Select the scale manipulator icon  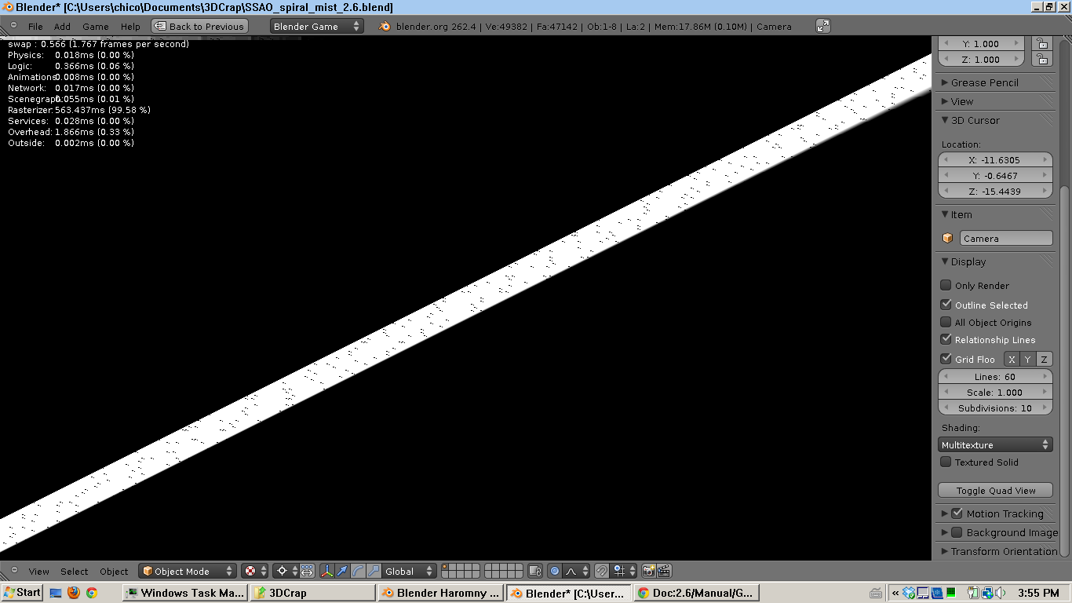[x=374, y=571]
